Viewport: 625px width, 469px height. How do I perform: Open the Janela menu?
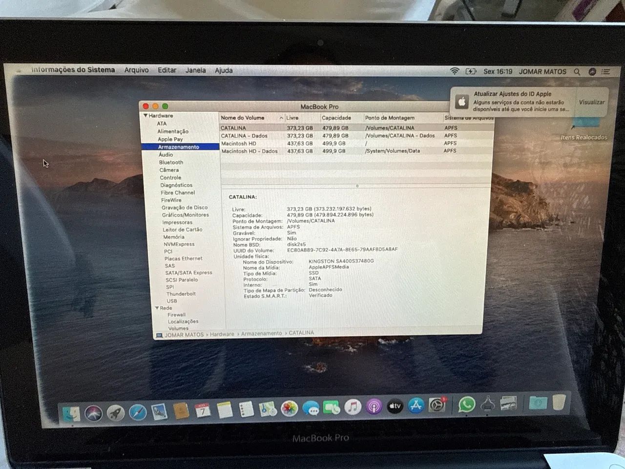[195, 70]
